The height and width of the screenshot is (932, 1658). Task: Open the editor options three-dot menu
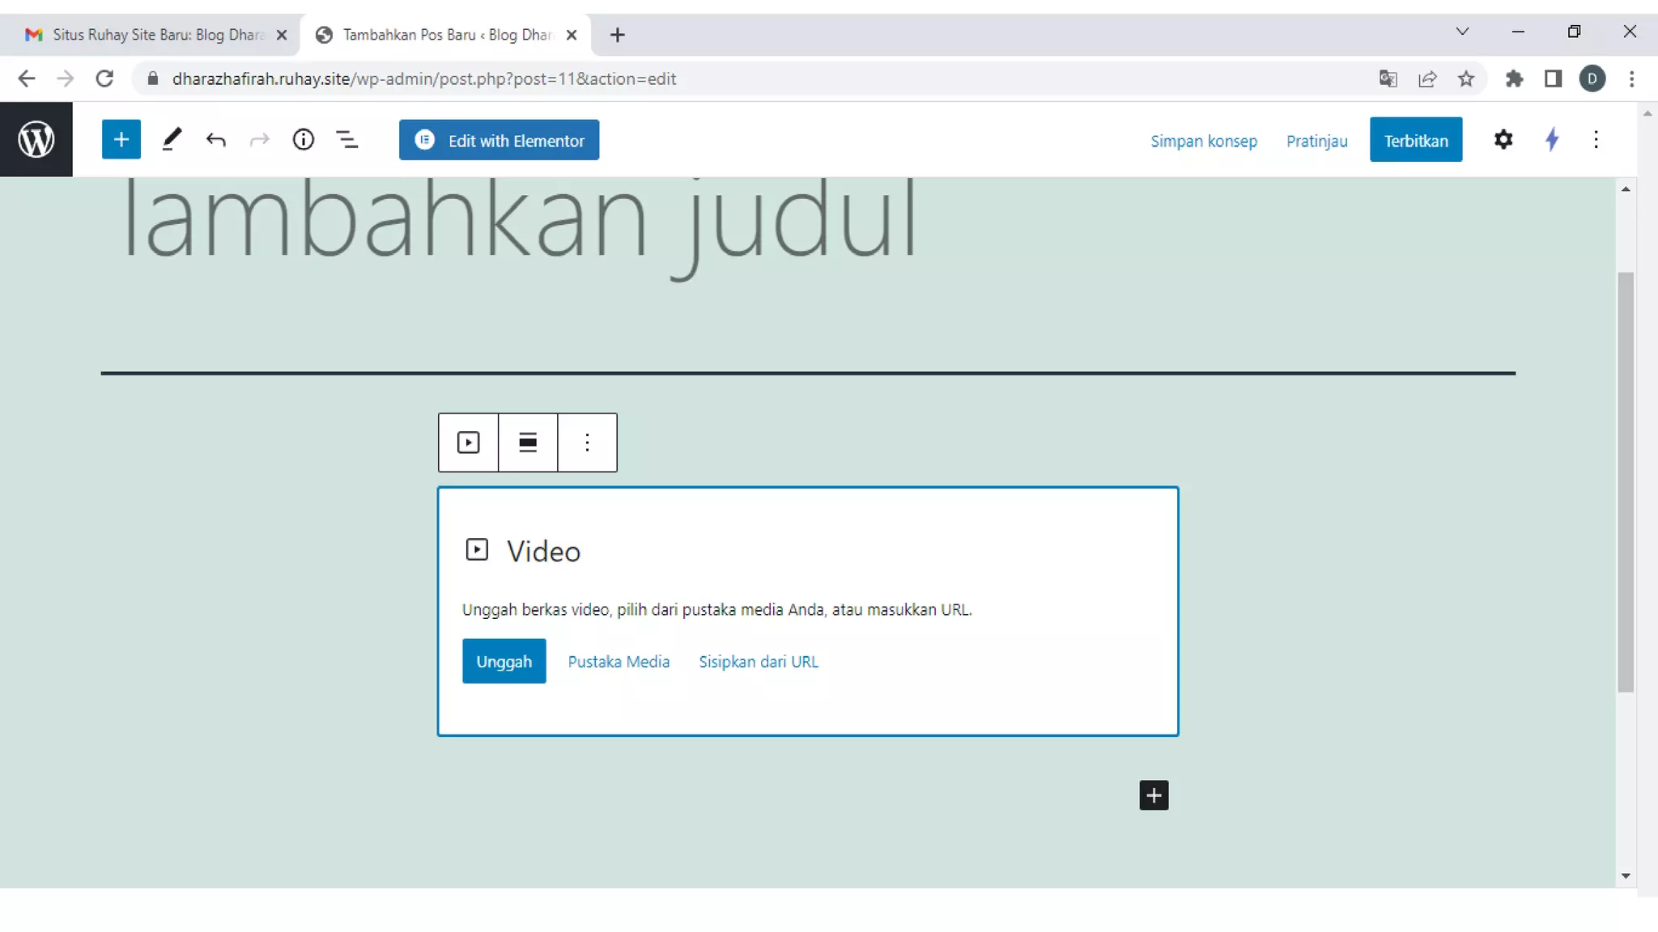tap(1596, 139)
